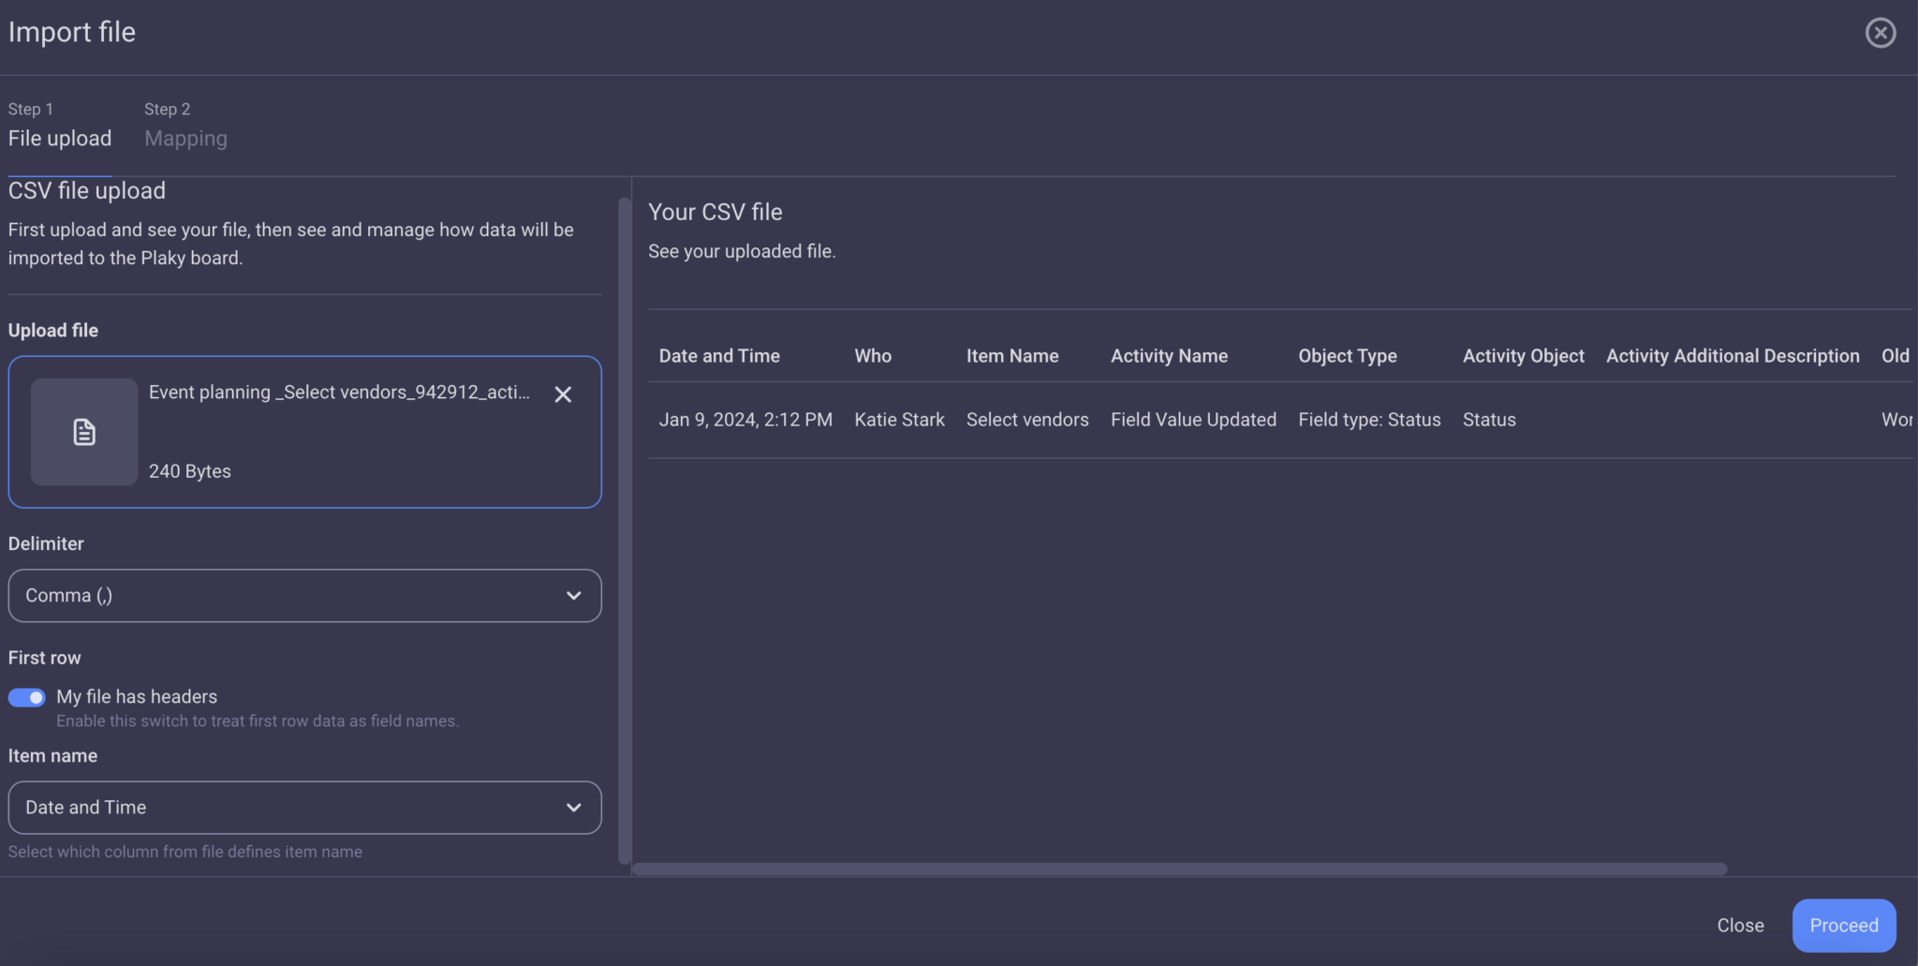This screenshot has height=966, width=1918.
Task: Select the Step 1 File upload tab
Action: point(59,138)
